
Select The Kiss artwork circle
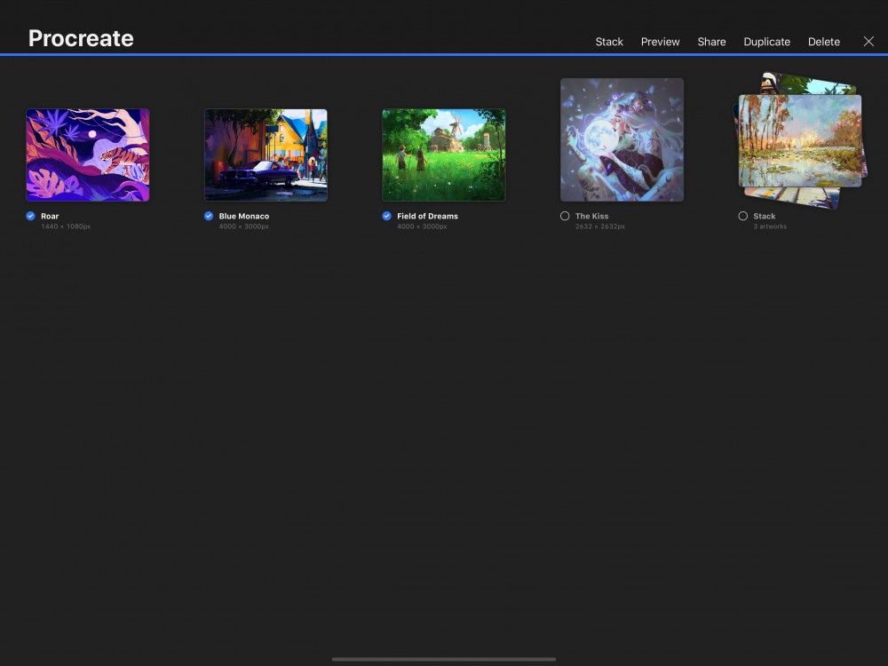pyautogui.click(x=565, y=216)
